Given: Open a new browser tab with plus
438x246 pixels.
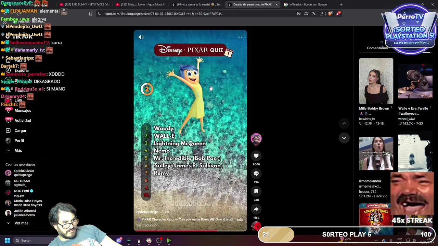Looking at the screenshot, I should [341, 4].
